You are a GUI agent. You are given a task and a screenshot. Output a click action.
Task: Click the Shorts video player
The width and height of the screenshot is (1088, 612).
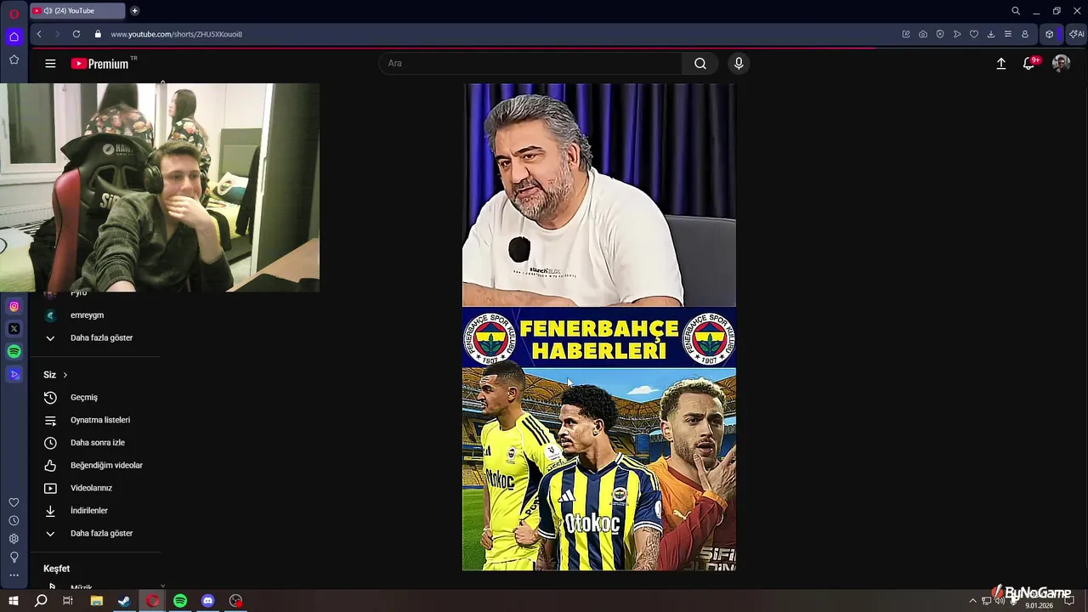pyautogui.click(x=599, y=327)
